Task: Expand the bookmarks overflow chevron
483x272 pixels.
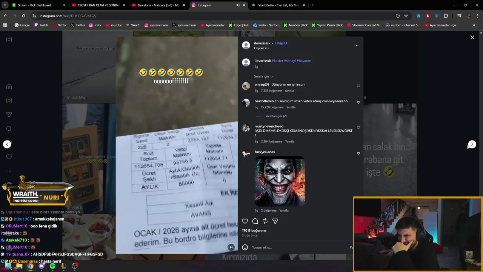Action: coord(474,25)
